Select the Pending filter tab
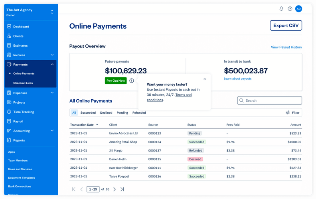 [122, 112]
